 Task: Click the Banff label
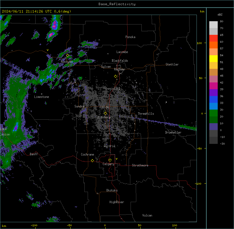tap(34, 154)
